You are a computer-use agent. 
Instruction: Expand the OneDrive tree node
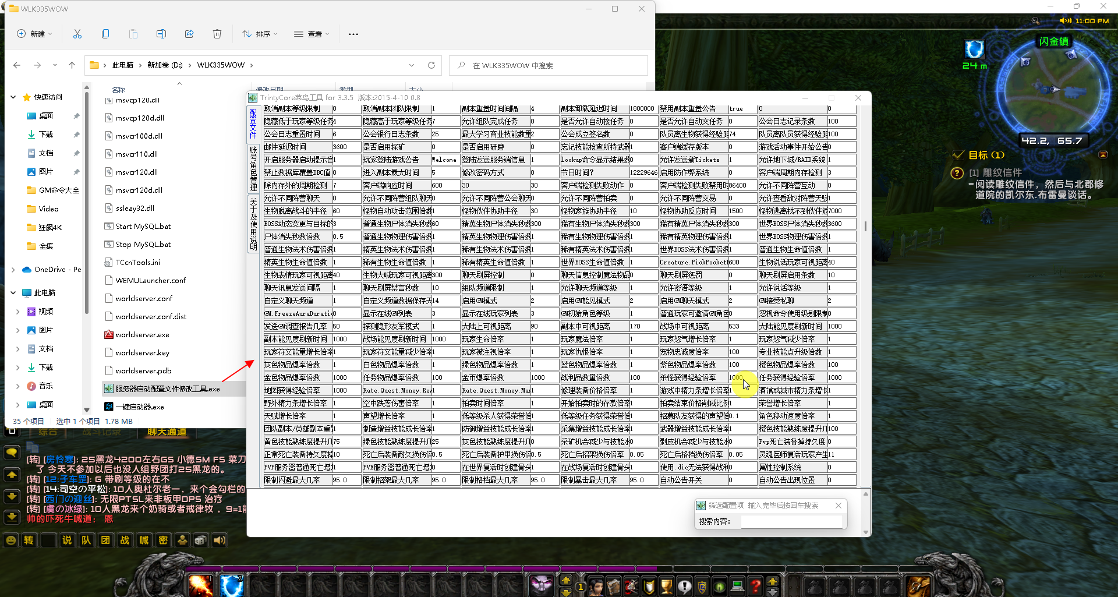pos(13,270)
